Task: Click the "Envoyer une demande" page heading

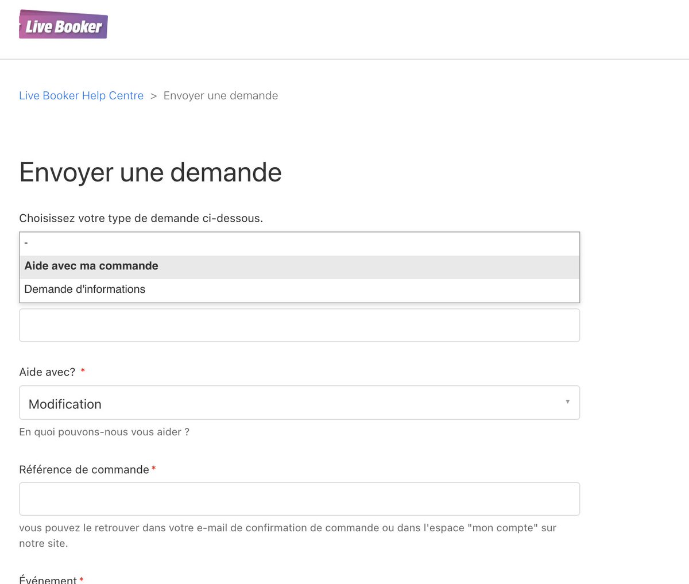Action: [150, 172]
